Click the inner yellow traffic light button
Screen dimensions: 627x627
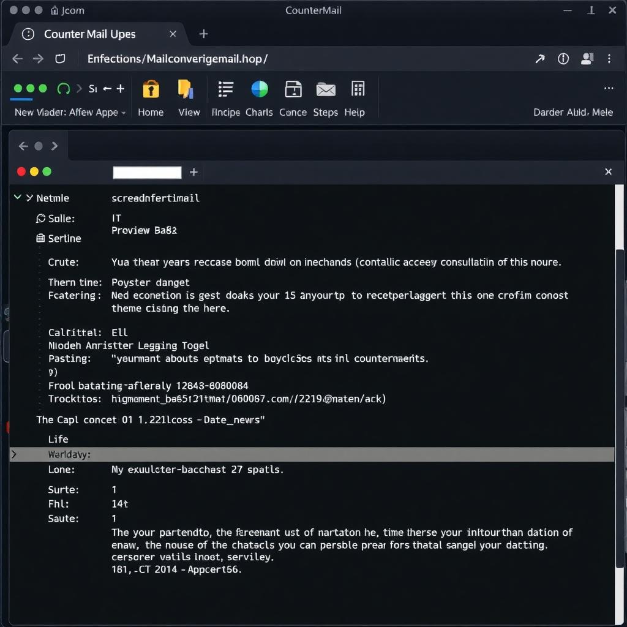click(34, 171)
